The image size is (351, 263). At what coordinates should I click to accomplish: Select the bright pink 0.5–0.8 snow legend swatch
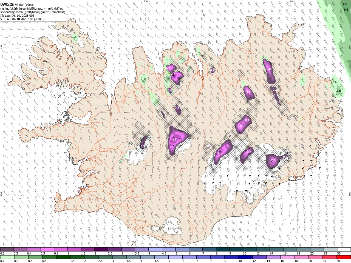[x=47, y=250]
